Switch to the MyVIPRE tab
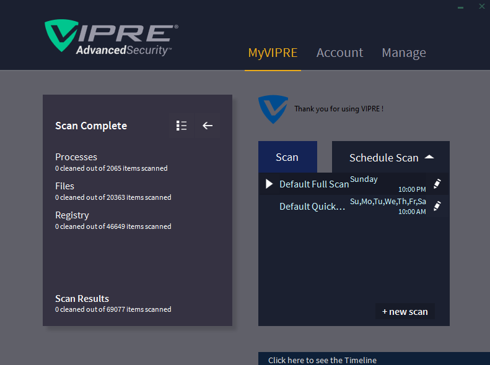The image size is (490, 365). click(x=273, y=53)
